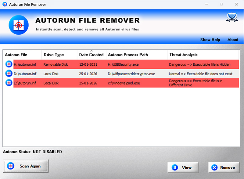Click the icon beside the E:\autorun.inf row
The height and width of the screenshot is (179, 244).
9,83
